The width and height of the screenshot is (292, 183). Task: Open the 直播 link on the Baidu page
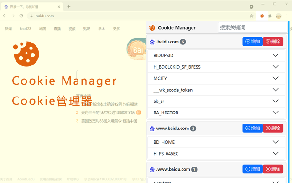point(57,29)
